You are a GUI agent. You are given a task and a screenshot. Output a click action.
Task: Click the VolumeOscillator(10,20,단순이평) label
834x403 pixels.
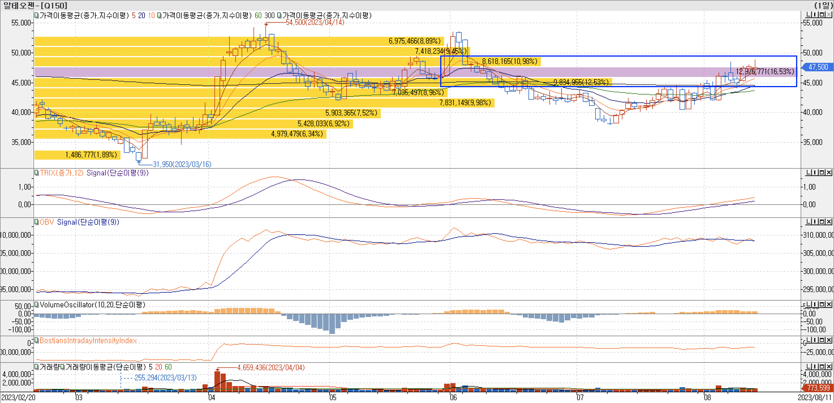click(92, 305)
